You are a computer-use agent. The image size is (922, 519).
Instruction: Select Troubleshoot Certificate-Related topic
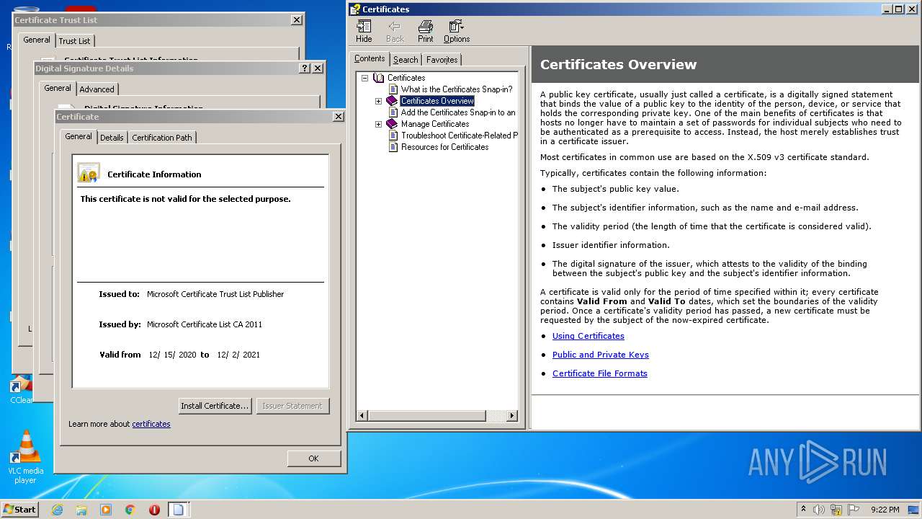pos(459,136)
